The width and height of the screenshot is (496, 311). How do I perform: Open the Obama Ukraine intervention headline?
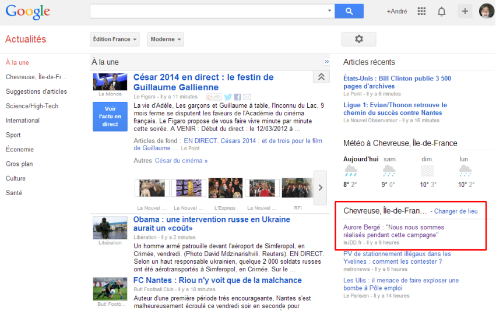(x=212, y=224)
